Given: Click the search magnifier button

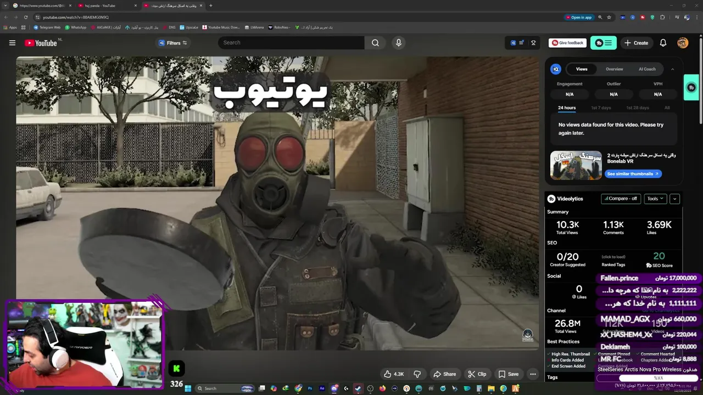Looking at the screenshot, I should pos(375,43).
